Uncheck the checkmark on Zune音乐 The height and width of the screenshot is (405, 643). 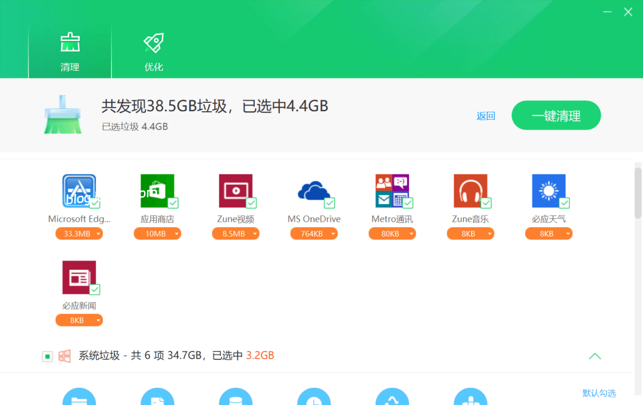pyautogui.click(x=486, y=204)
